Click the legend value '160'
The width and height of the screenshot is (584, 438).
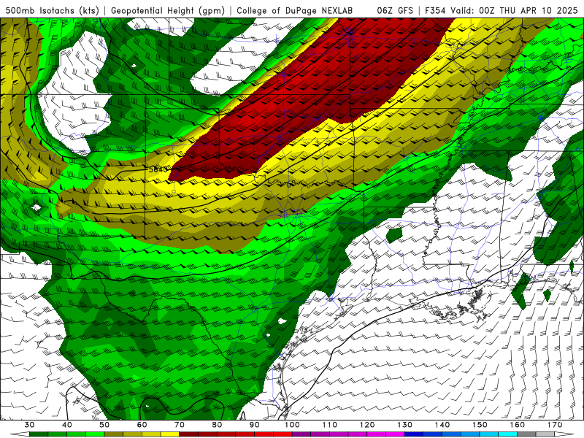pyautogui.click(x=518, y=425)
